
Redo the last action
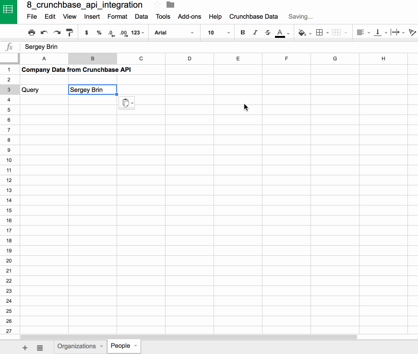pyautogui.click(x=57, y=33)
